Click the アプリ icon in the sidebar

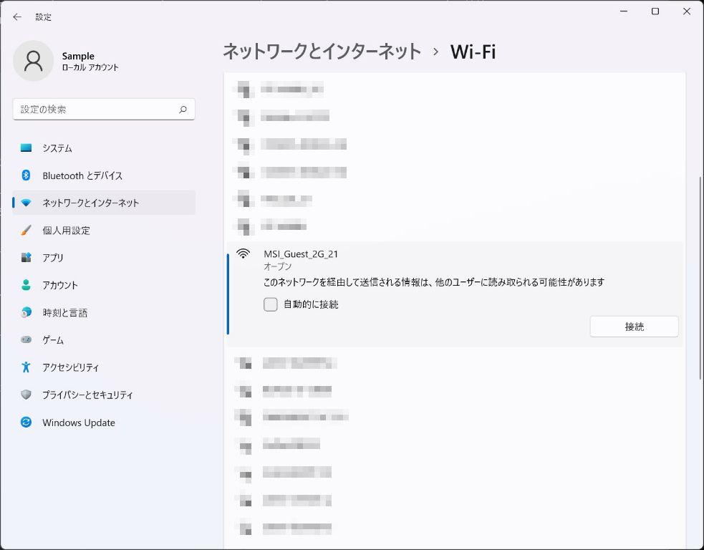click(26, 258)
